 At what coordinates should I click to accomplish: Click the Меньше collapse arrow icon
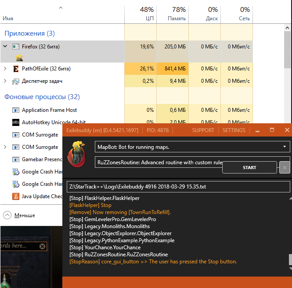tap(7, 215)
